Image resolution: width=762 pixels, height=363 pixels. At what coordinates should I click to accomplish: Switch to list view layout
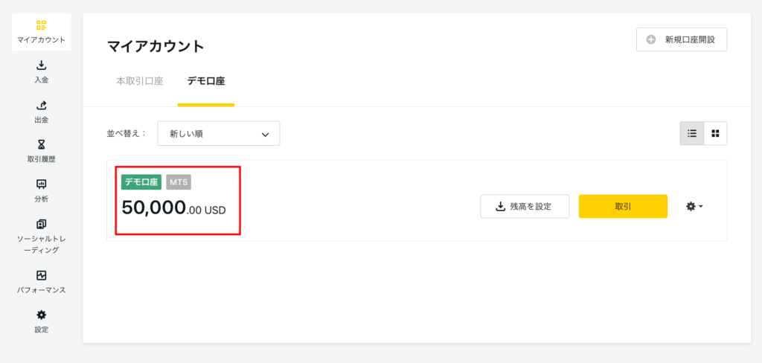pyautogui.click(x=692, y=133)
